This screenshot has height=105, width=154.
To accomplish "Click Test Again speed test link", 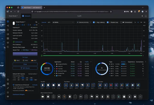I will coord(25,57).
